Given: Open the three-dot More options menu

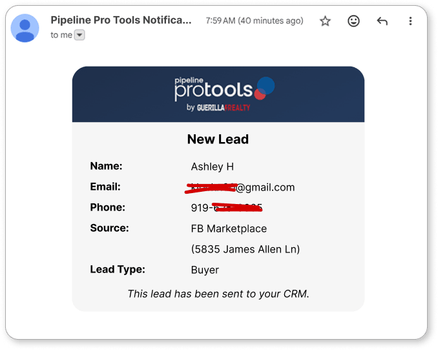Looking at the screenshot, I should tap(410, 21).
